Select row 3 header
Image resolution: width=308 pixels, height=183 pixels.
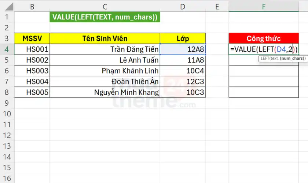tap(7, 38)
